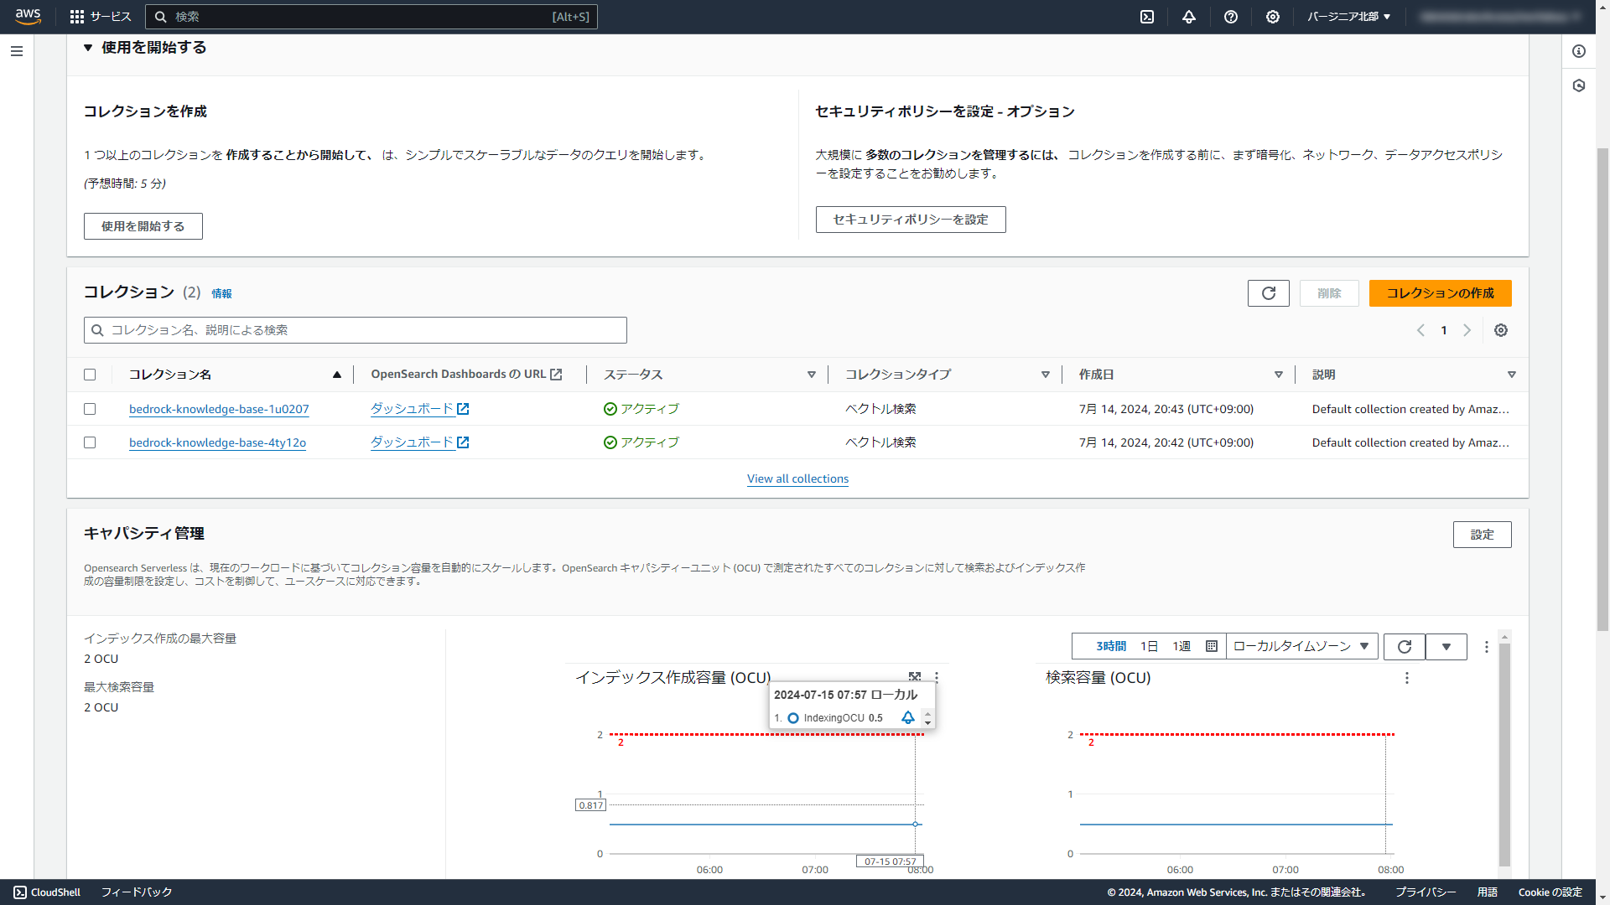Focus the collection name search field
The height and width of the screenshot is (905, 1610).
[356, 330]
